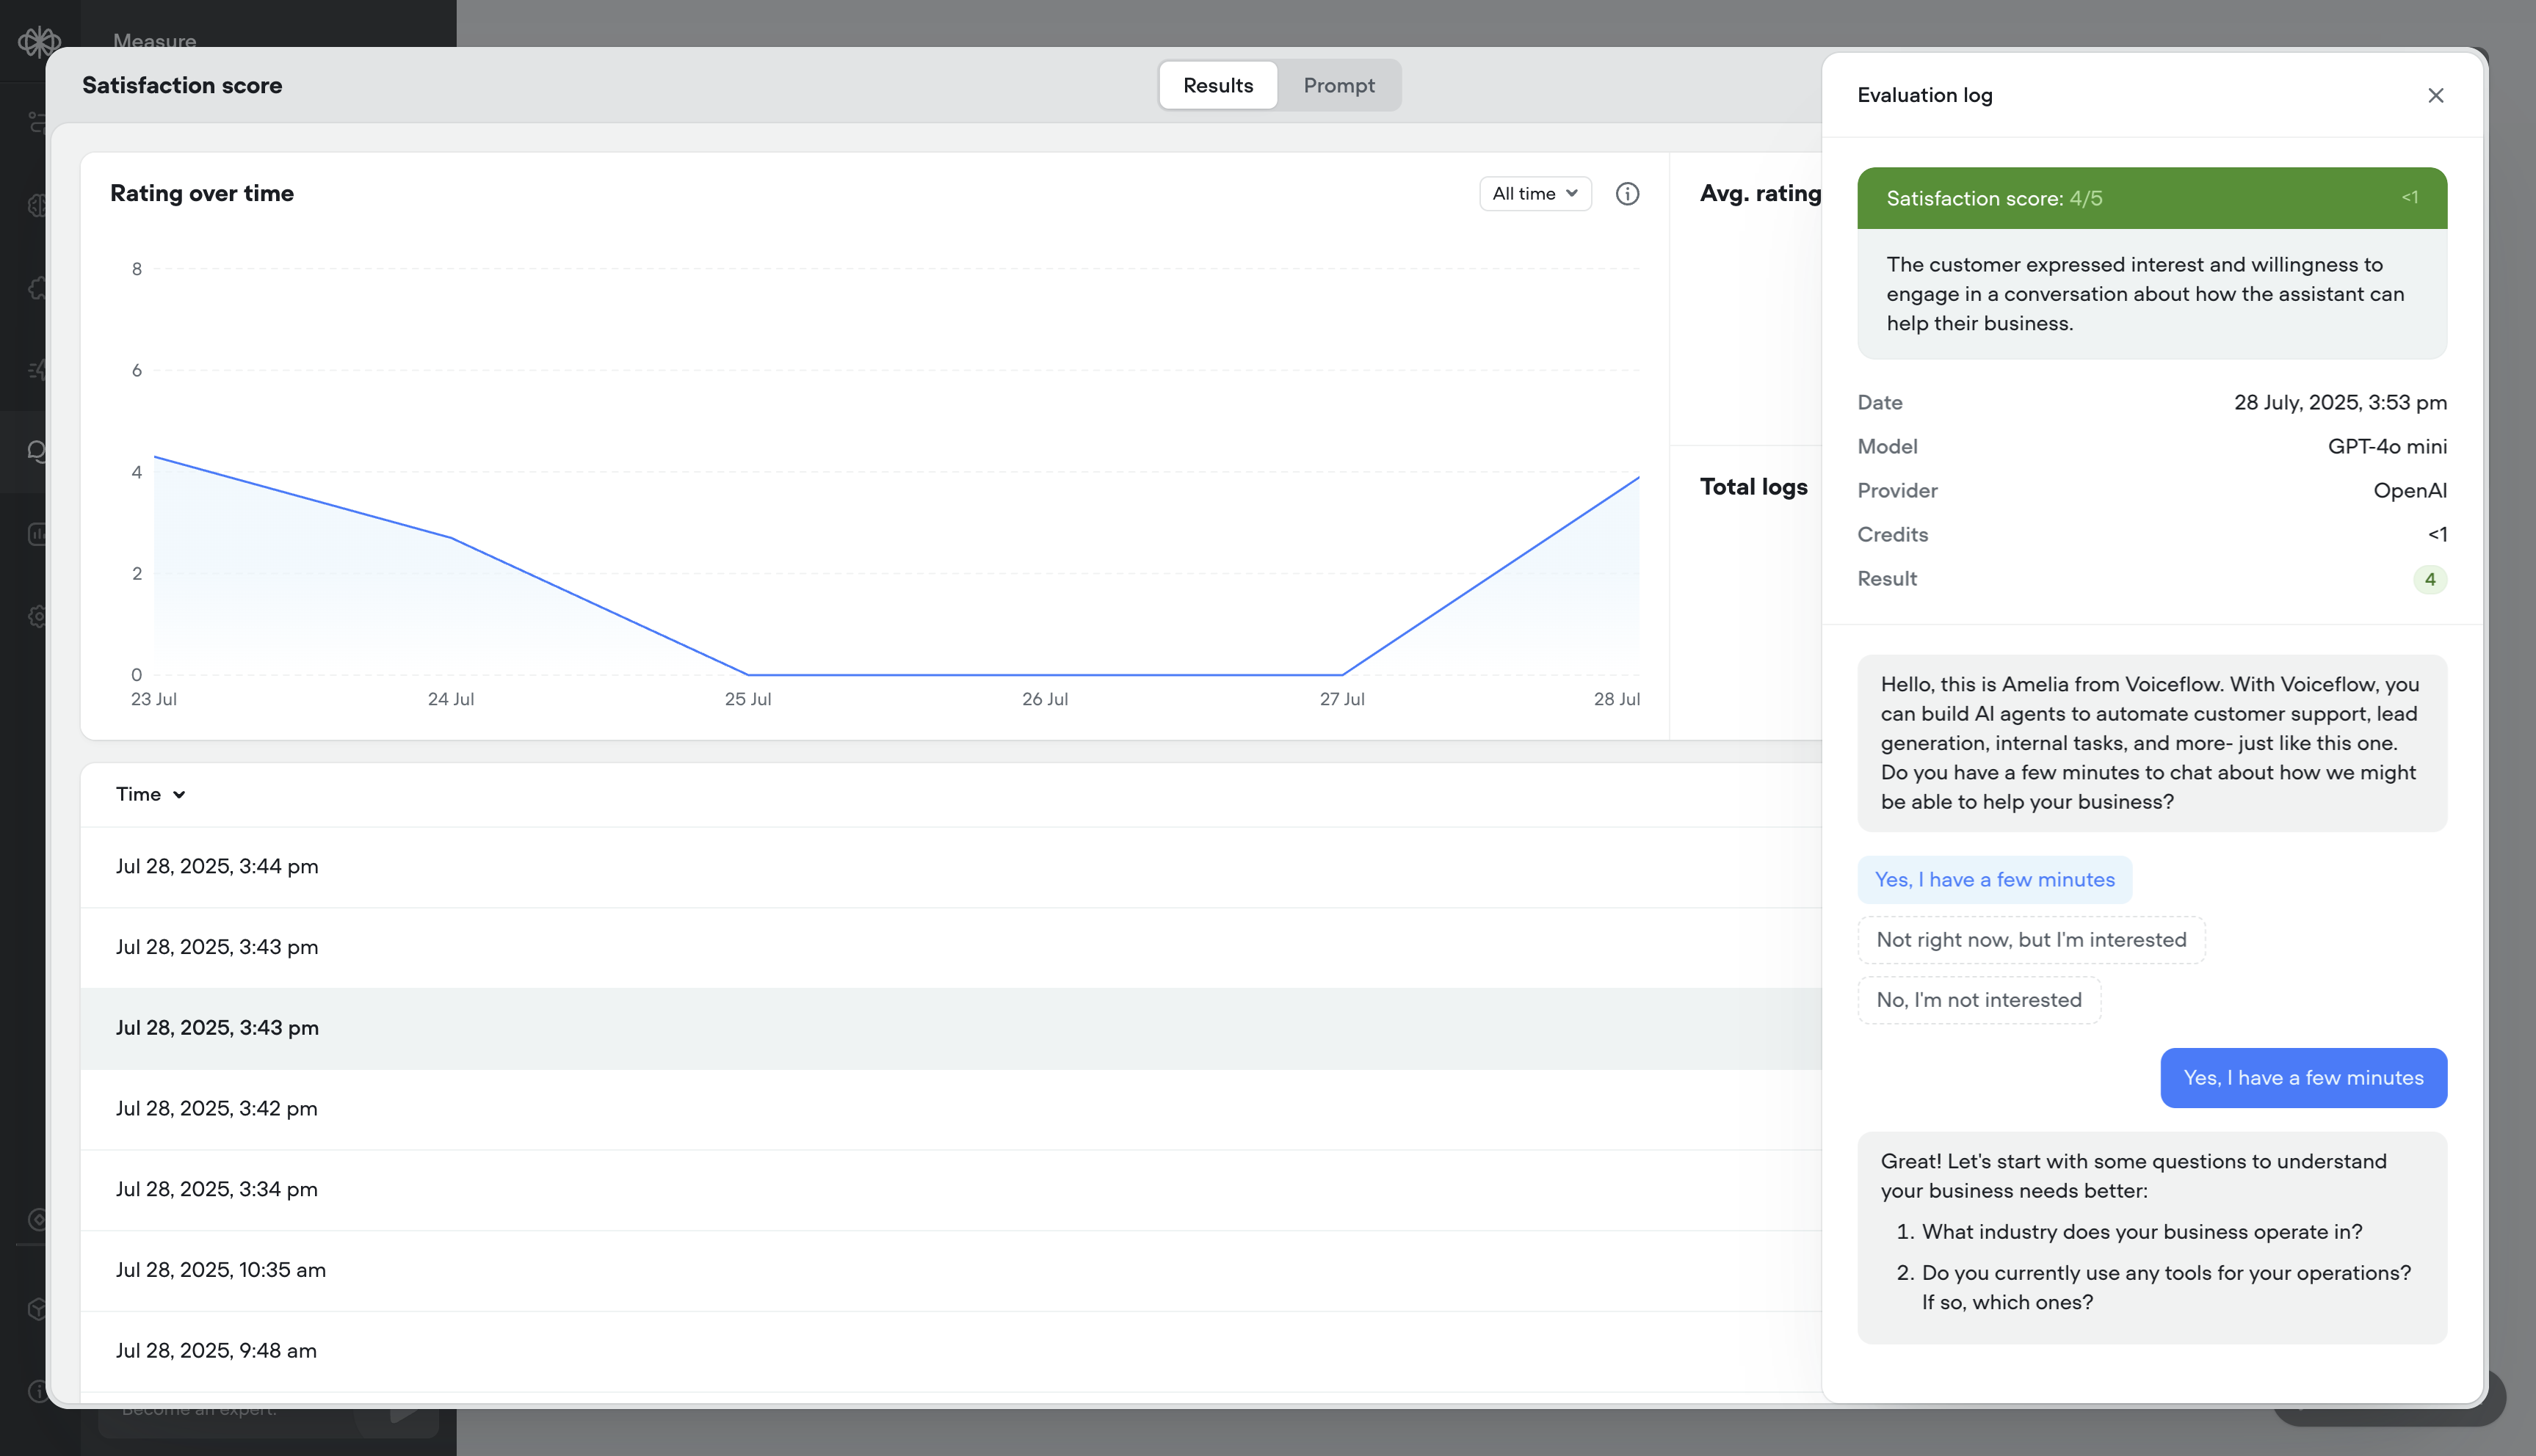Select the highlighted evaluation icon in the sidebar
This screenshot has height=1456, width=2536.
click(x=37, y=451)
